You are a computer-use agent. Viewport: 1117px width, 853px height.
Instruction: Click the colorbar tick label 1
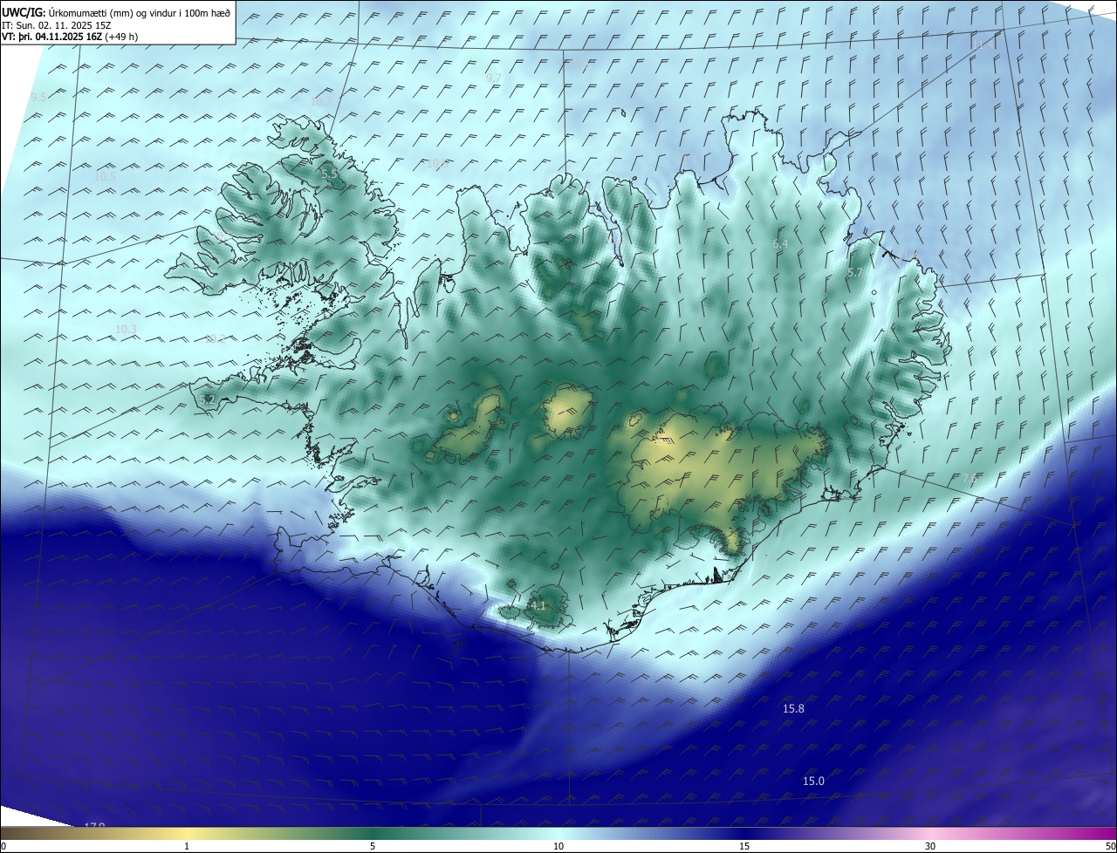click(x=187, y=847)
